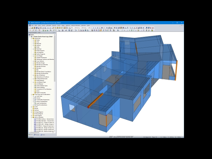The width and height of the screenshot is (212, 159).
Task: Expand the Surfaces tree folder
Action: [33, 45]
